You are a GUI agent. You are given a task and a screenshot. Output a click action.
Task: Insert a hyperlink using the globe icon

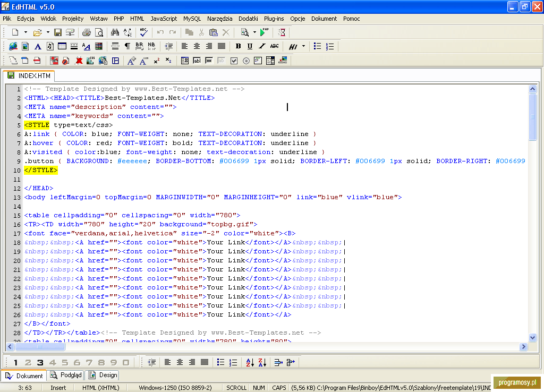(x=13, y=47)
